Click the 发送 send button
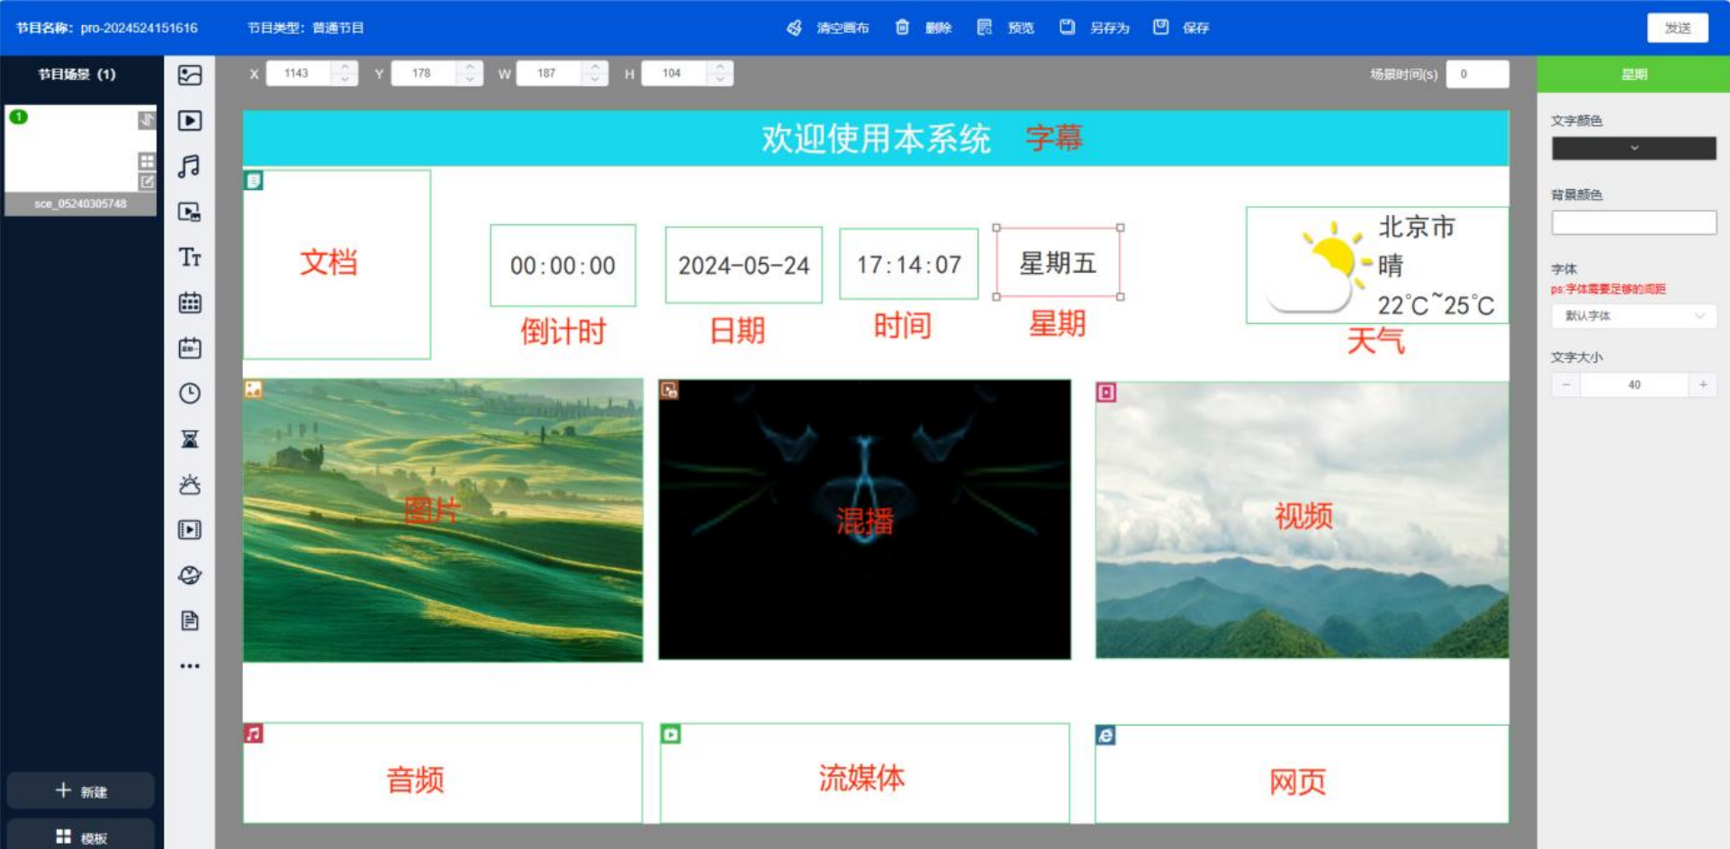The image size is (1730, 849). click(x=1676, y=28)
